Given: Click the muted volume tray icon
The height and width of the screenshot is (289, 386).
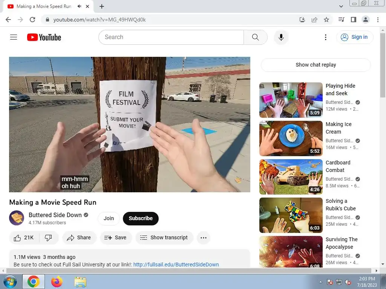Looking at the screenshot, I should (x=348, y=282).
